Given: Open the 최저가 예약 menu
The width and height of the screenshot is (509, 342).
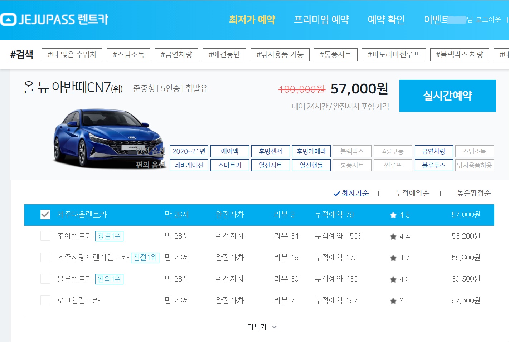Looking at the screenshot, I should tap(252, 20).
